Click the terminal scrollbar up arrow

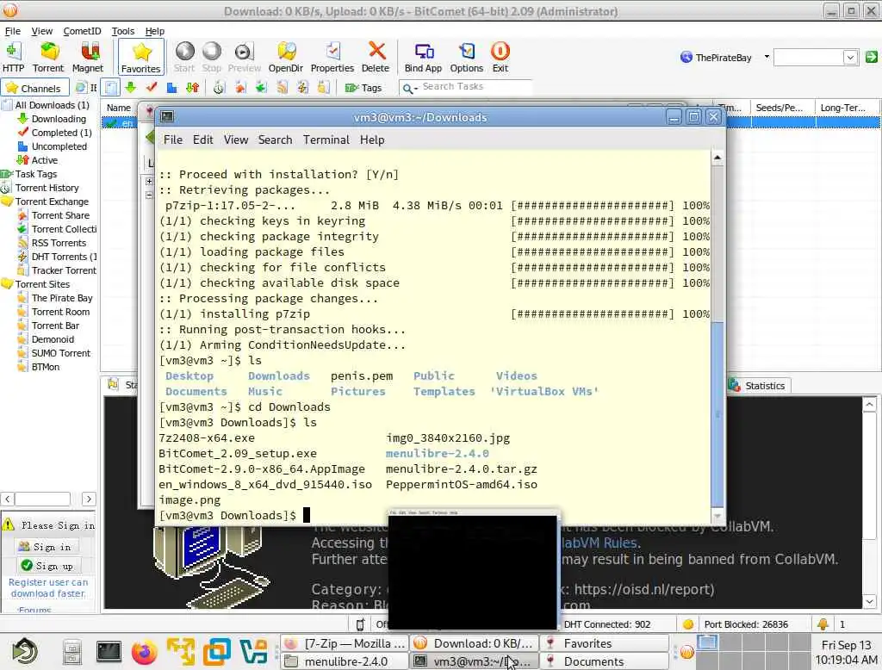[717, 158]
